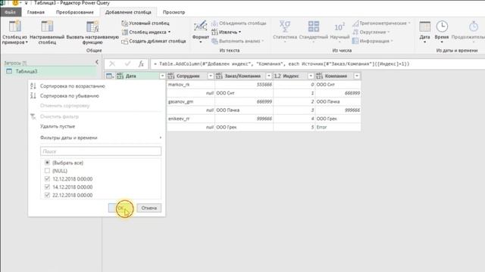Viewport: 485px width, 272px height.
Task: Click the Заказ/Компания column type icon
Action: point(219,76)
